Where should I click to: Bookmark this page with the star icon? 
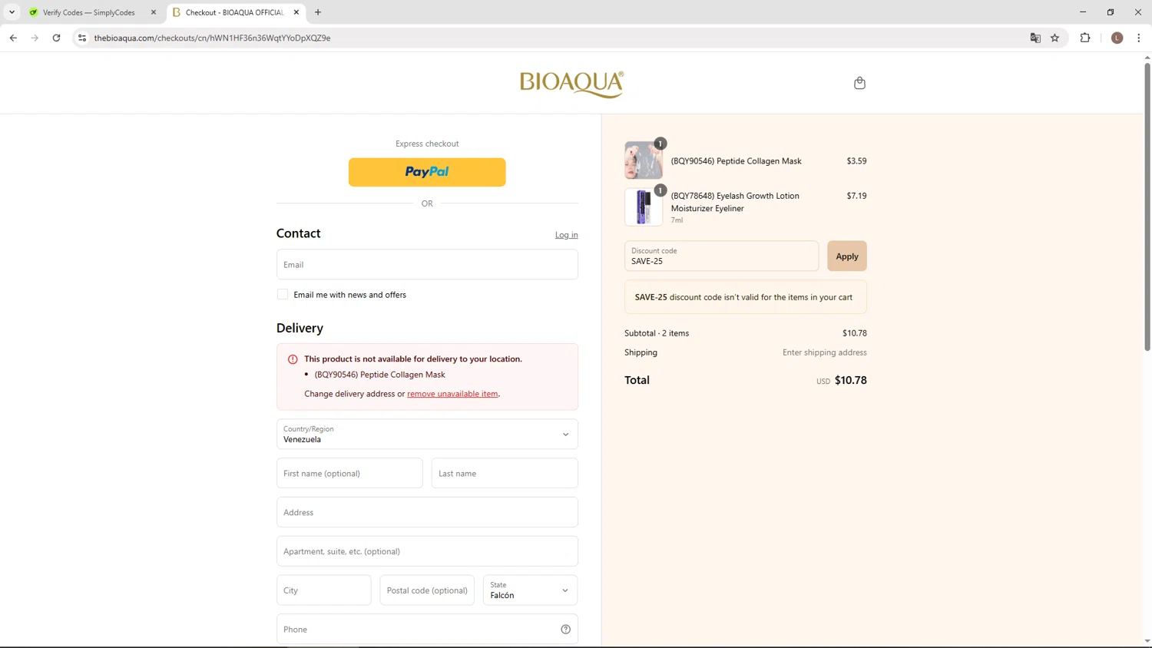coord(1055,38)
